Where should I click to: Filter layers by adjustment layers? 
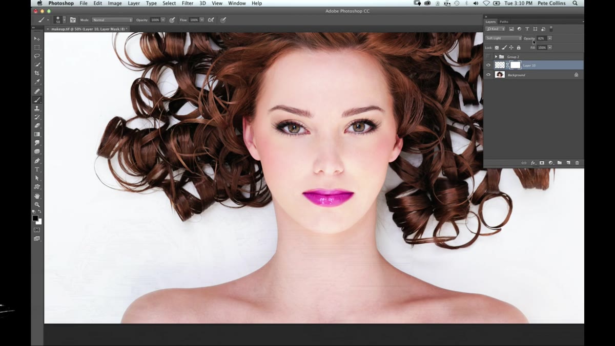(519, 29)
